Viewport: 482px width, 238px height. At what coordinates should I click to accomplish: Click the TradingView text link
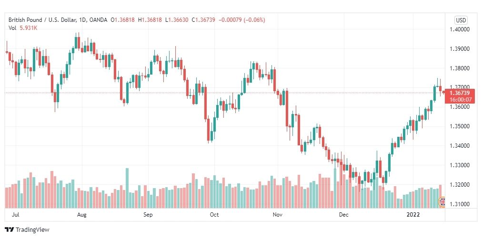pos(32,230)
